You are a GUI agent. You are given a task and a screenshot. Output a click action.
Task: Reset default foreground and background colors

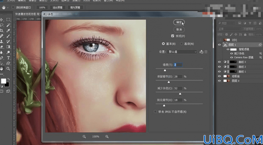coord(1,86)
